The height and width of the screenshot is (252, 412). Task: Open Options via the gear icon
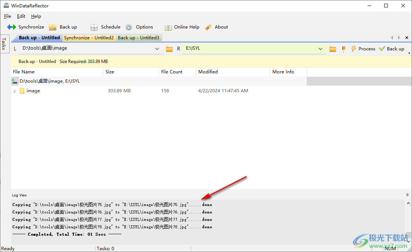point(129,27)
